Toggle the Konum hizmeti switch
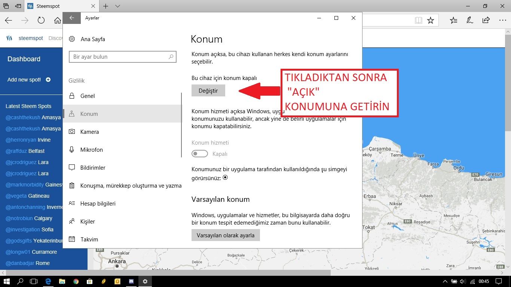511x287 pixels. (200, 154)
